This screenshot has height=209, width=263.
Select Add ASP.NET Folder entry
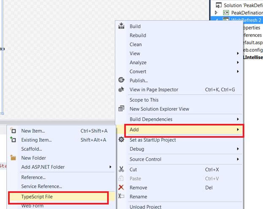point(61,167)
